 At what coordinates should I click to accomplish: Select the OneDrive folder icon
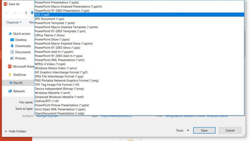10,75
